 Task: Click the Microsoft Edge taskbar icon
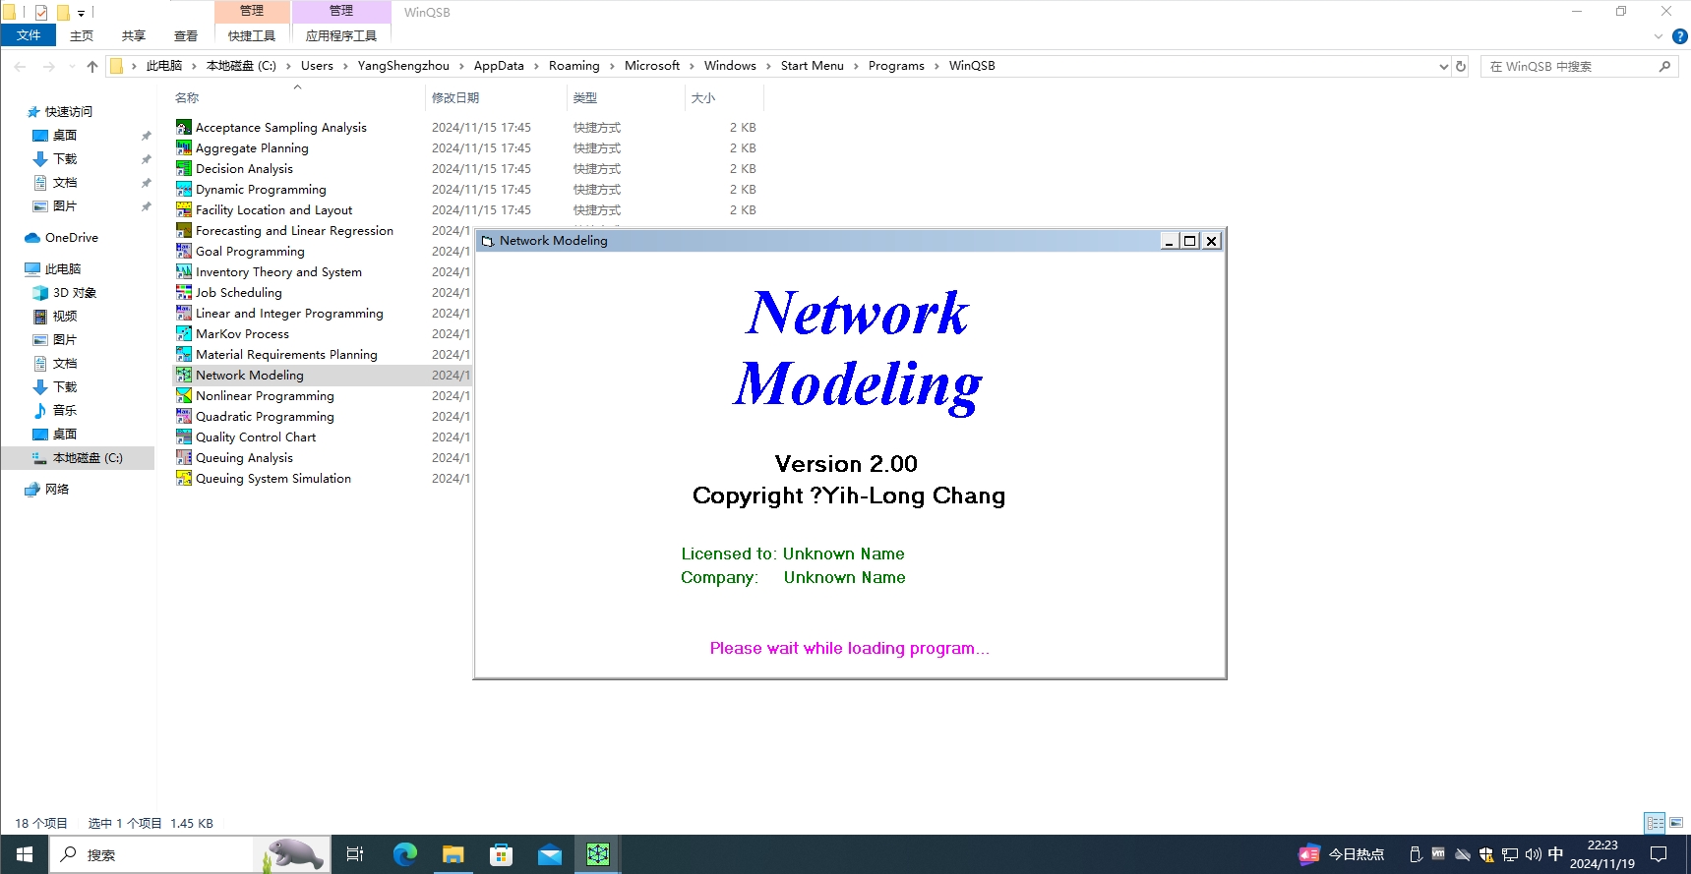click(404, 854)
